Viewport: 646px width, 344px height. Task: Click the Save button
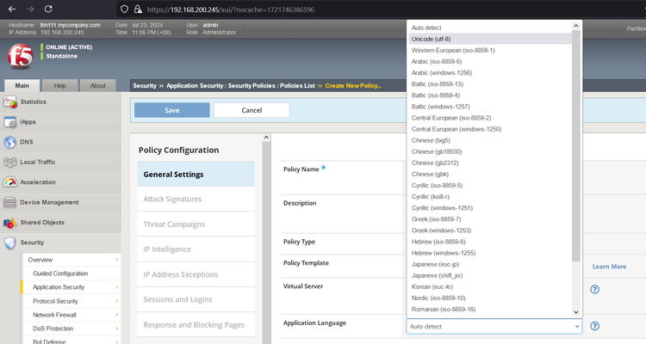tap(171, 110)
